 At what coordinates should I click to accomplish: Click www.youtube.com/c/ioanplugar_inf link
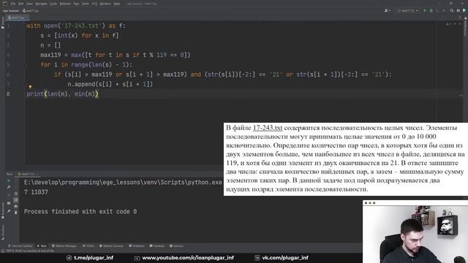(184, 258)
